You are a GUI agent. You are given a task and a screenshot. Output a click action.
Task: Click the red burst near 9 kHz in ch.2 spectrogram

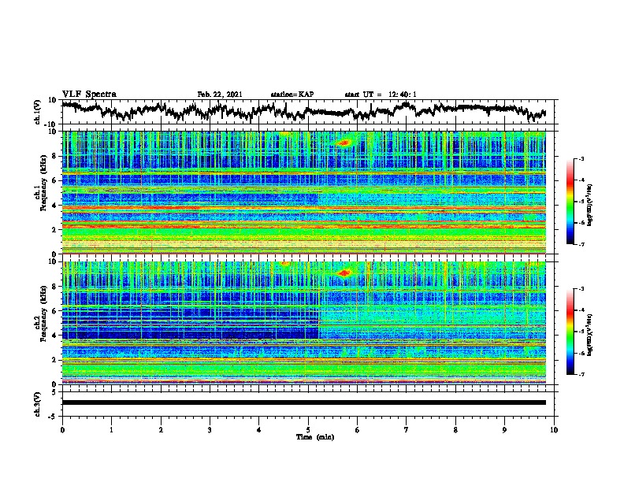coord(344,273)
